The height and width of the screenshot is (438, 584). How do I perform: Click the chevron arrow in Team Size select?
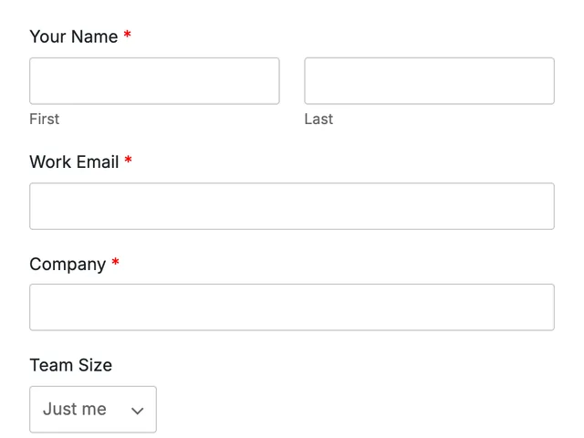(138, 411)
